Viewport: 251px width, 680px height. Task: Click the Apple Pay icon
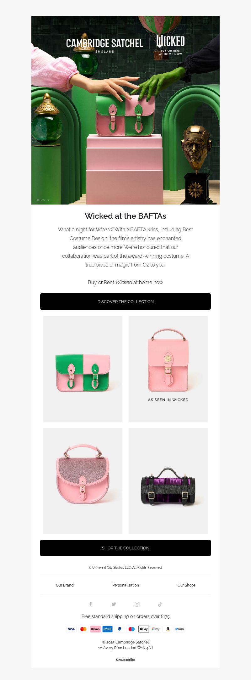(x=144, y=629)
